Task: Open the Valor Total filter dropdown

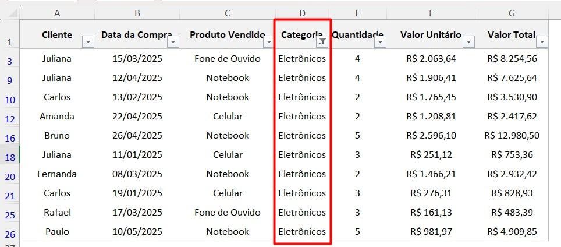Action: (542, 43)
